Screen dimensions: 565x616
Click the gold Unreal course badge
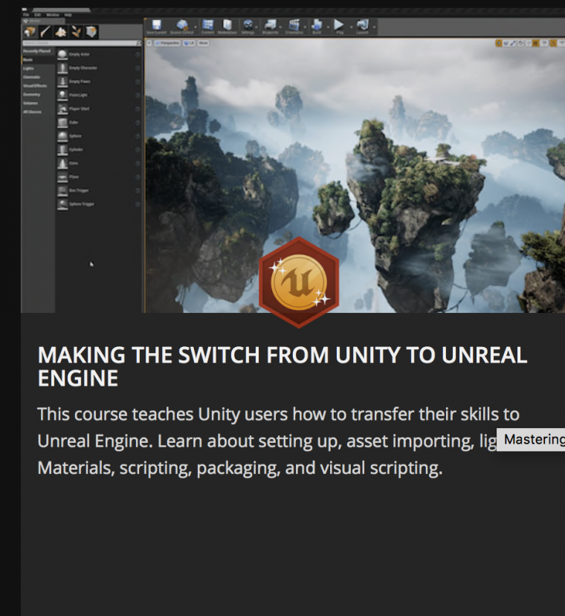pyautogui.click(x=299, y=282)
